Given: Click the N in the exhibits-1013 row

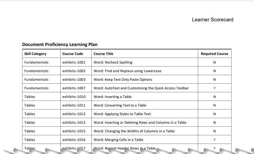Looking at the screenshot, I should coord(214,122).
